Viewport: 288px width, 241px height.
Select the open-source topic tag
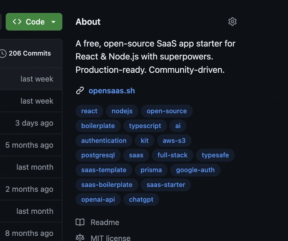pos(167,111)
